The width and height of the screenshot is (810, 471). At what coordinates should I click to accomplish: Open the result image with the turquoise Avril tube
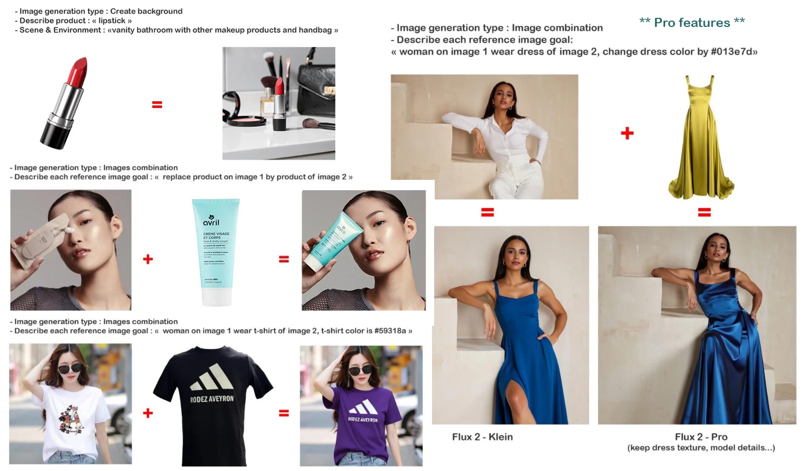click(x=363, y=250)
